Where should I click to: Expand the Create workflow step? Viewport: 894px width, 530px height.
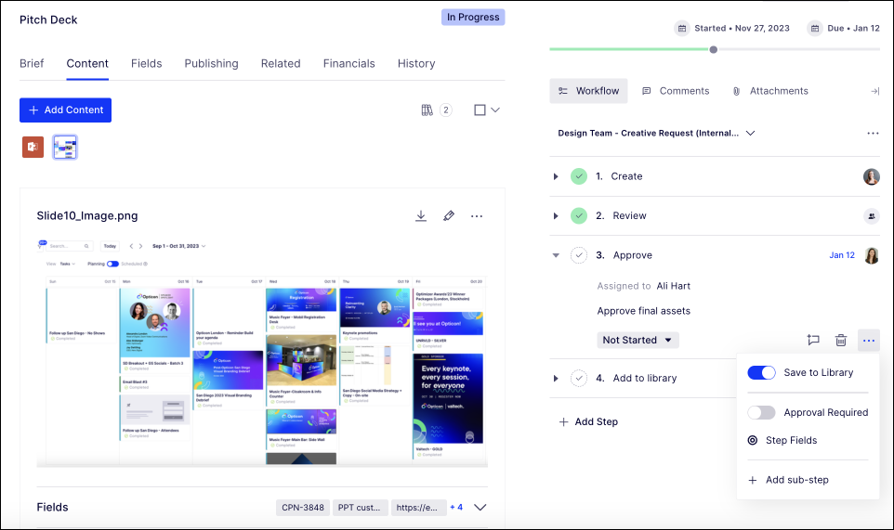coord(556,176)
